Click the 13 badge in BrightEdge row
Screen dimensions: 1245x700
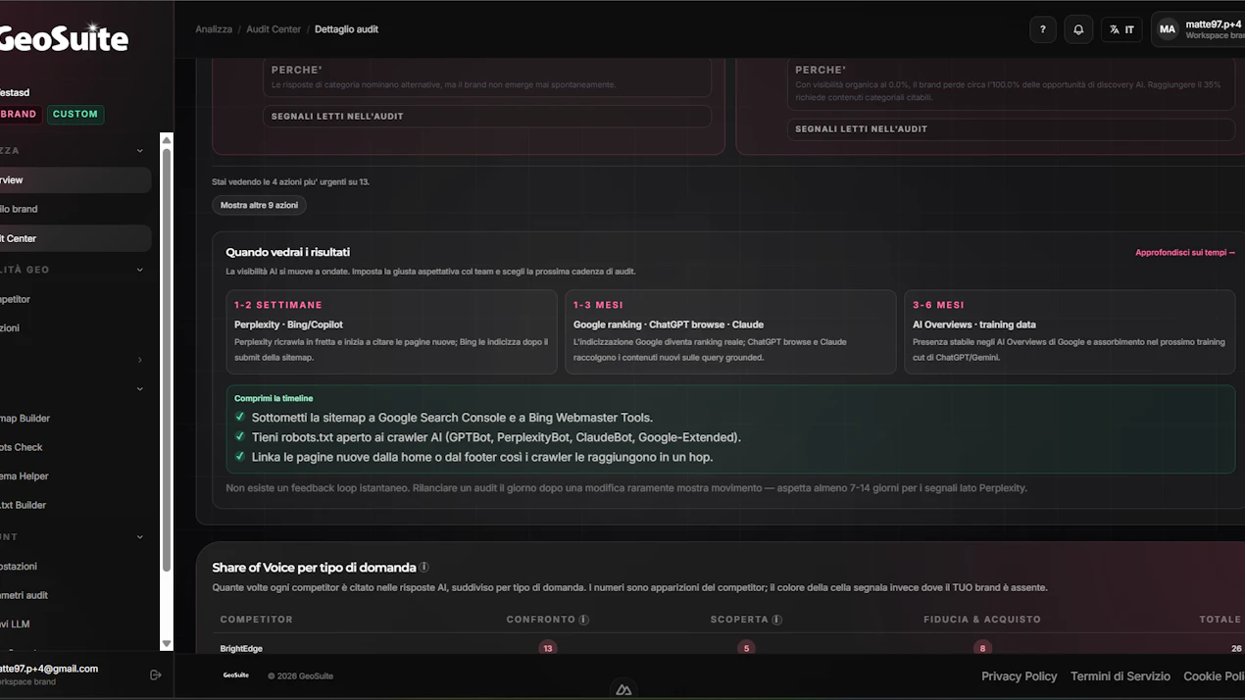tap(547, 648)
